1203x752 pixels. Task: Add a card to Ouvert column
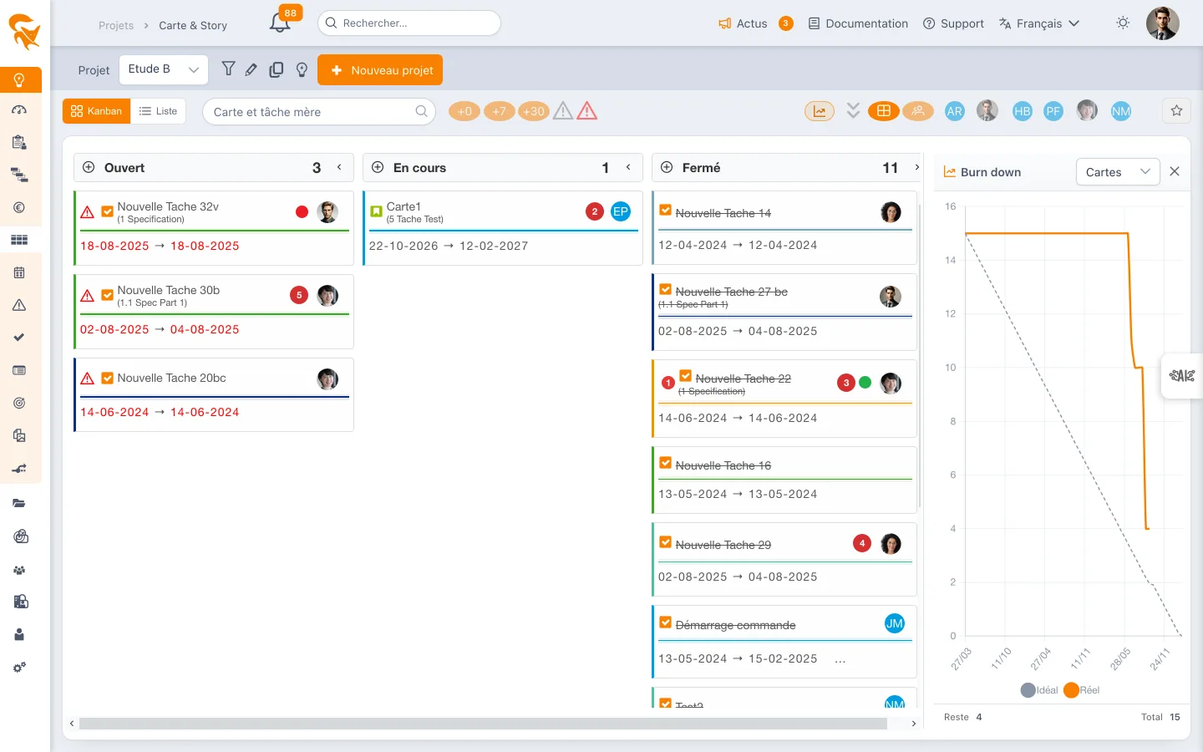point(89,167)
